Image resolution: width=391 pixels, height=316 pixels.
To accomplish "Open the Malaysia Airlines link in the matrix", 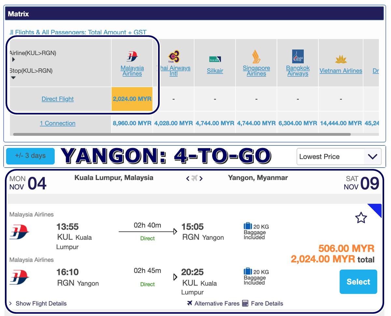I will pyautogui.click(x=132, y=71).
